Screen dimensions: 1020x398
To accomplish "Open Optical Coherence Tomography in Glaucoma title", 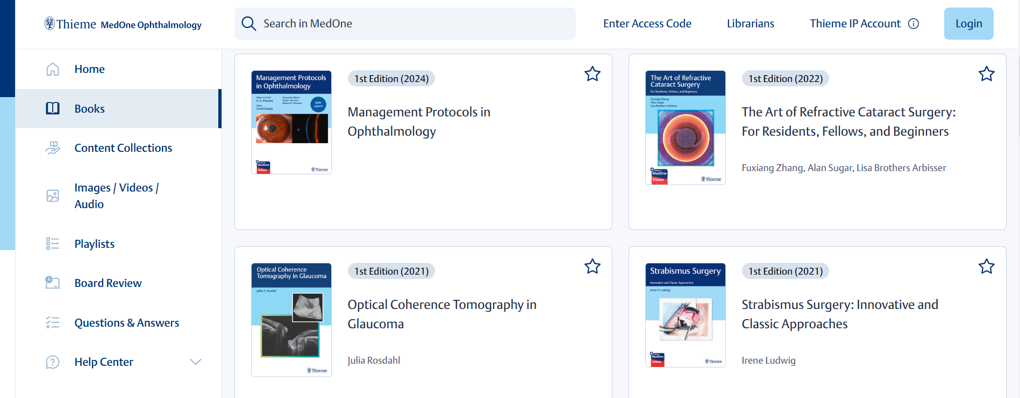I will (442, 314).
